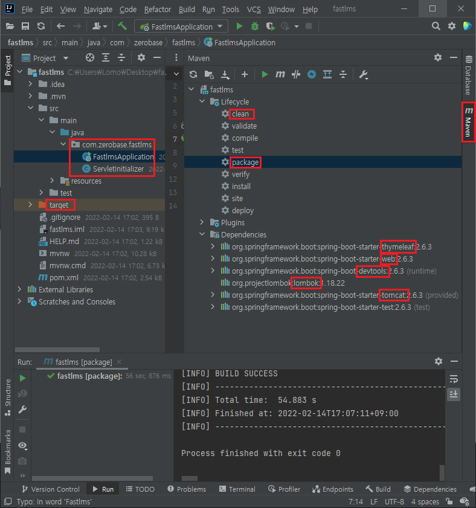Synchronize files toolbar icon
The height and width of the screenshot is (508, 476).
[41, 26]
